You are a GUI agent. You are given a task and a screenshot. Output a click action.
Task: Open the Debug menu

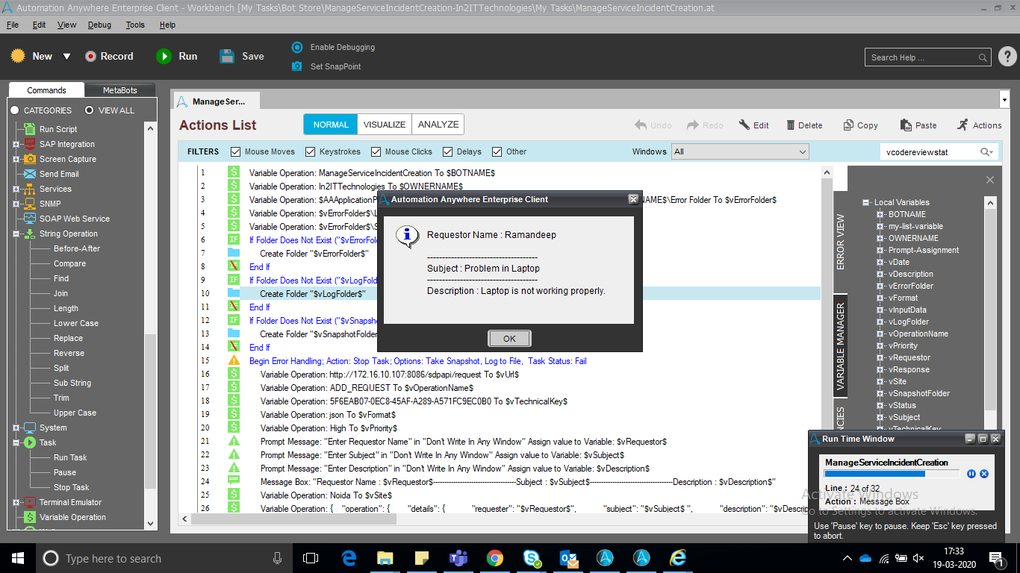[99, 25]
